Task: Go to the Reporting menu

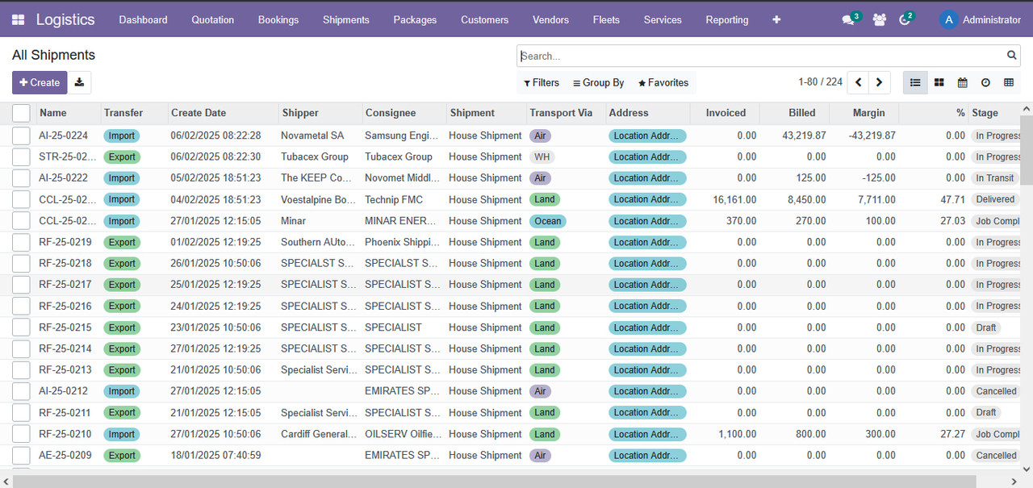Action: pos(726,20)
